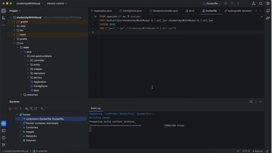Show more tool windows via ellipsis icon
The width and height of the screenshot is (273, 153).
click(3, 25)
